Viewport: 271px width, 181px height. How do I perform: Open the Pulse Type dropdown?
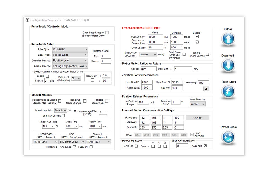click(70, 49)
